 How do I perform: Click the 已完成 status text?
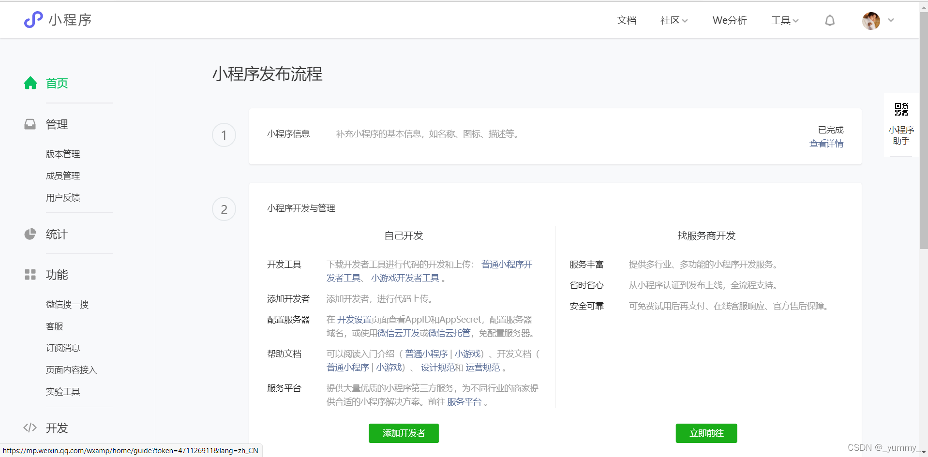pos(831,130)
